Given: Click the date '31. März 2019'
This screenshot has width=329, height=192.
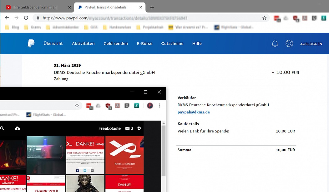Looking at the screenshot, I should tap(67, 65).
